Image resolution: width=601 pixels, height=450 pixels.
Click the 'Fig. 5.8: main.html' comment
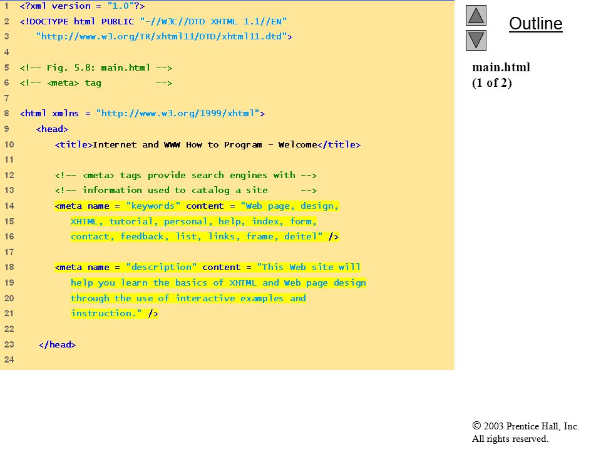pos(96,67)
